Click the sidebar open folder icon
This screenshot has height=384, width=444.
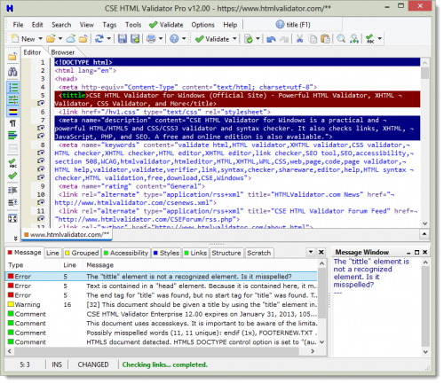[12, 57]
